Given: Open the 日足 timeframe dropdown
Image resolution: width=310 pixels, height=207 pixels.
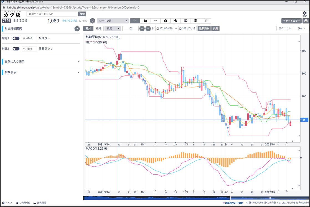Looking at the screenshot, I should pyautogui.click(x=113, y=29).
